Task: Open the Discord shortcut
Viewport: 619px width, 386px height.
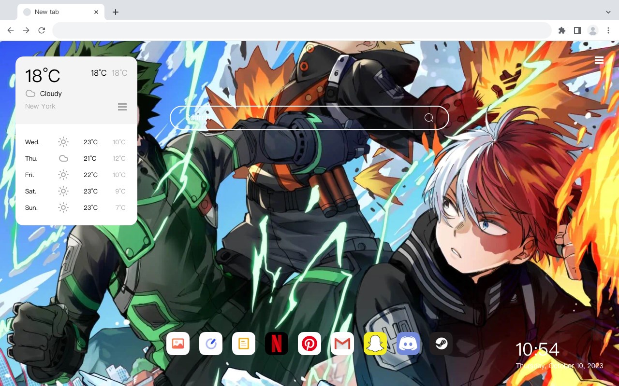Action: pyautogui.click(x=408, y=344)
